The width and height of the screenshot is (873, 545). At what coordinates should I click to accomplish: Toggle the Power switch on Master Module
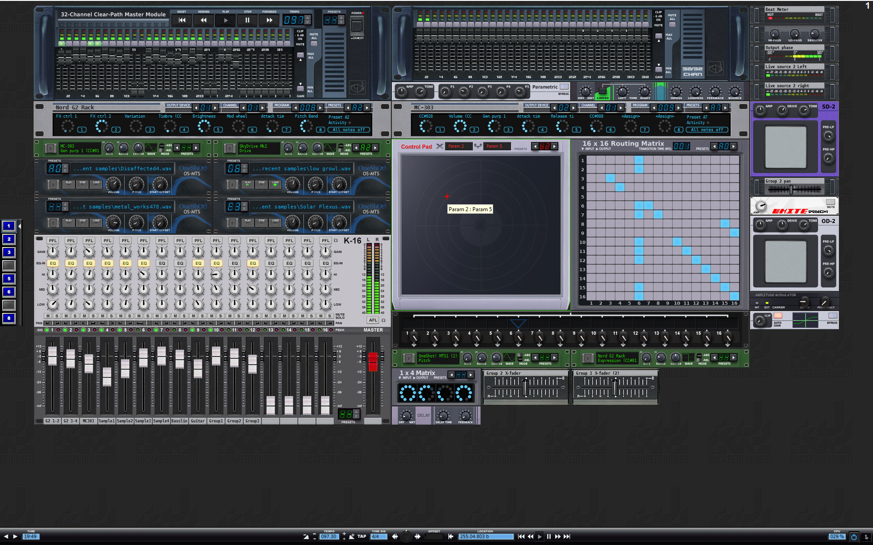pos(357,26)
